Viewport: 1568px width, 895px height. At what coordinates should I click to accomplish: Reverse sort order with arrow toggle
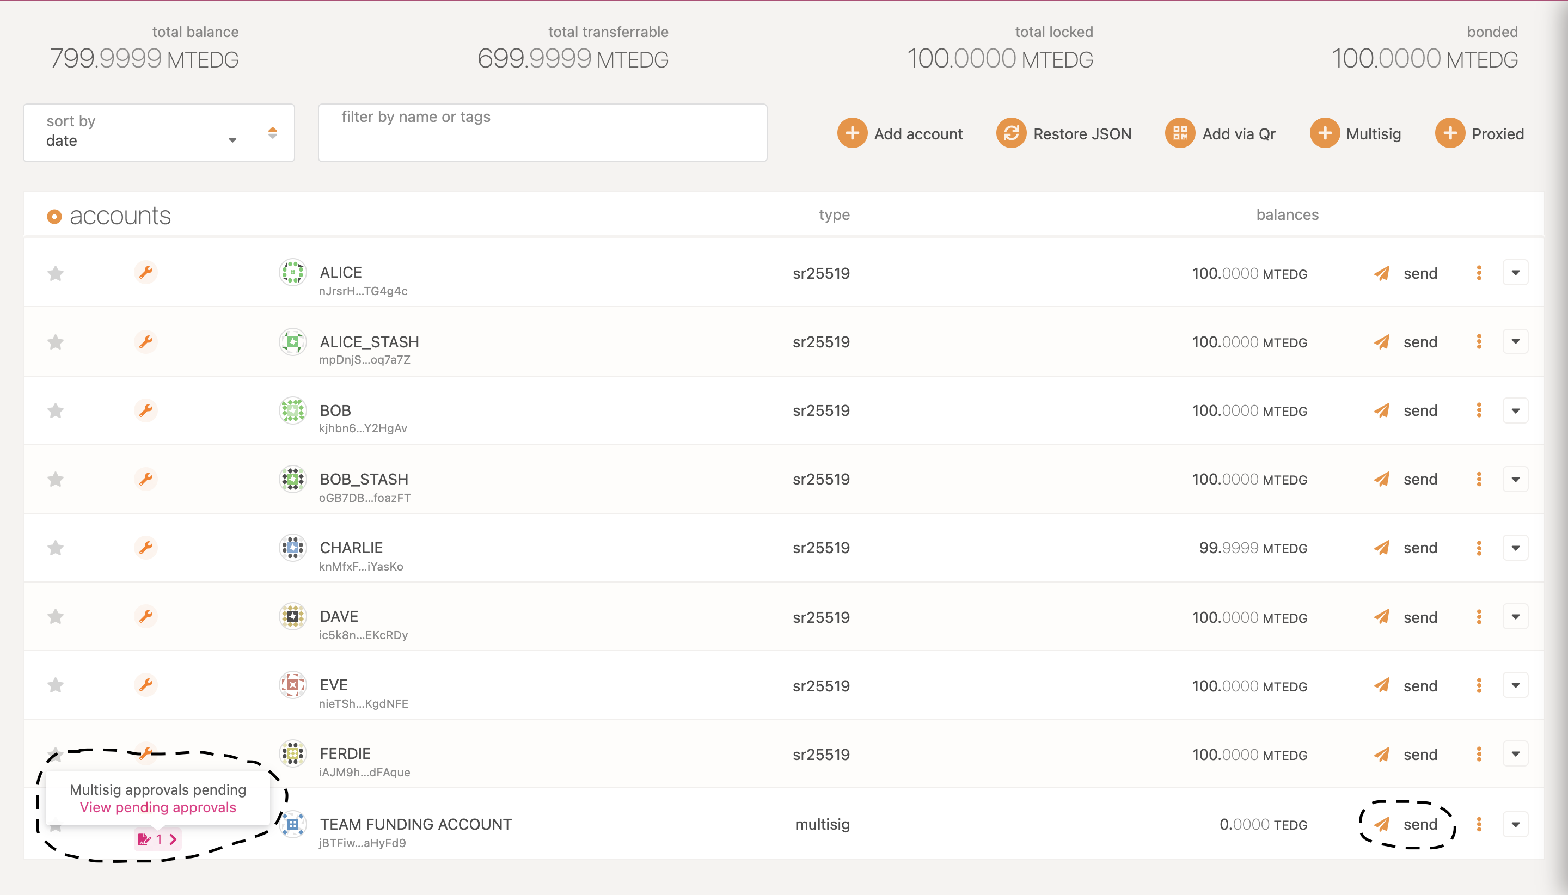[272, 133]
